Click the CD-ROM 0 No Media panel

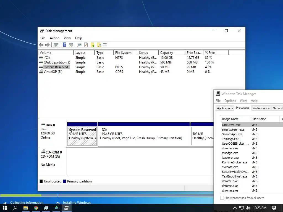52,161
